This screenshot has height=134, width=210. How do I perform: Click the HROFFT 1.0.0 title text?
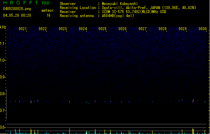coord(26,3)
